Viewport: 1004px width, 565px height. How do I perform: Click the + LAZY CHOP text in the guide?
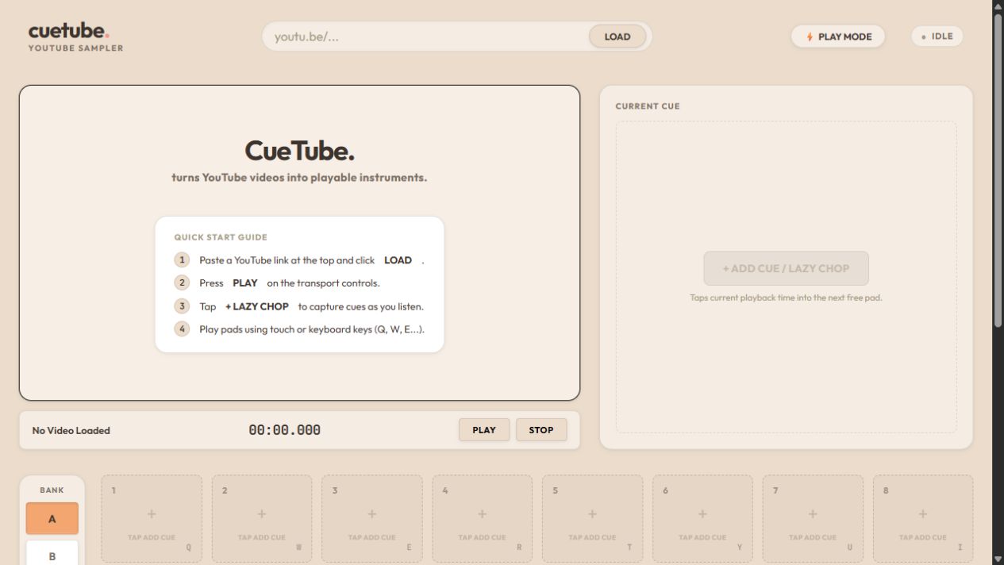257,306
